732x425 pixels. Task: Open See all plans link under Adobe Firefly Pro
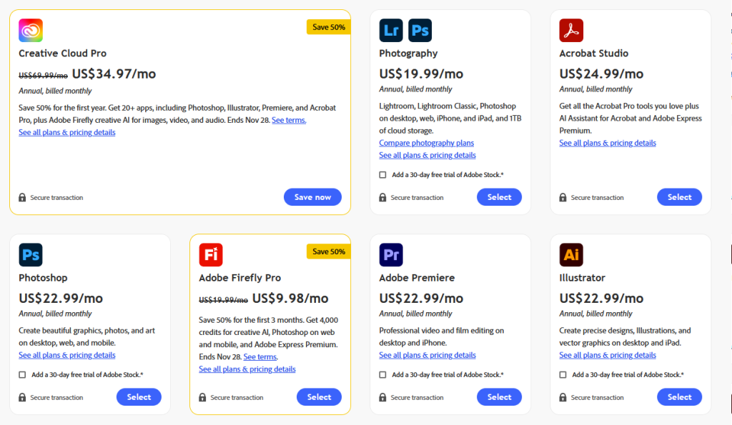coord(247,369)
